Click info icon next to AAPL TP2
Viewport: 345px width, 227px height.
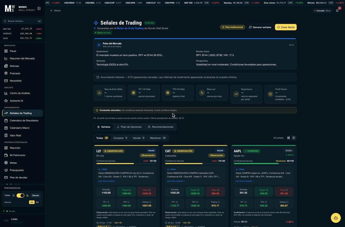266,202
